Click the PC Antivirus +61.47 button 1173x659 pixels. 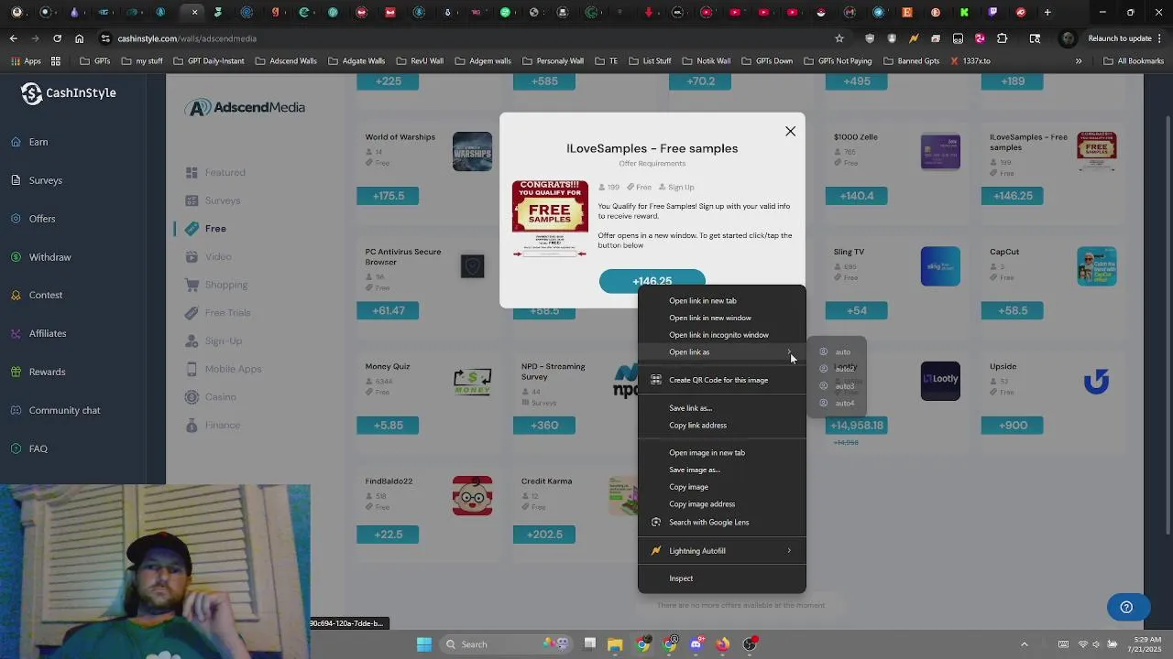pyautogui.click(x=389, y=310)
